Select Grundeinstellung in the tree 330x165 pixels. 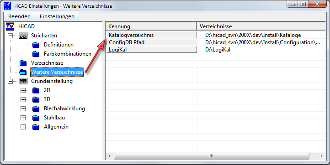pos(52,81)
